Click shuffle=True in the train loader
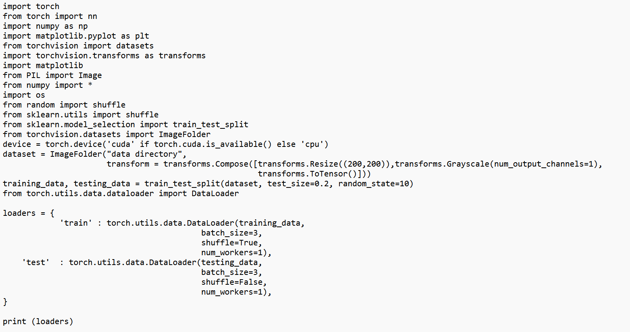This screenshot has width=630, height=332. (x=230, y=243)
